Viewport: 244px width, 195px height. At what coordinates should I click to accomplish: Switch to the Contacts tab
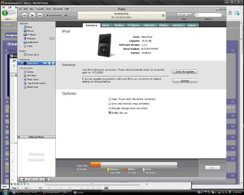click(x=177, y=25)
